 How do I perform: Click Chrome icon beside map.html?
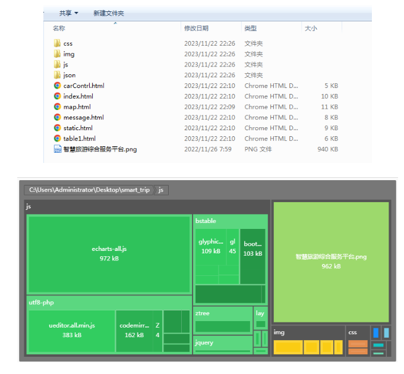(57, 106)
